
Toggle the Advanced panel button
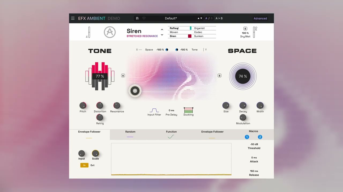point(260,18)
